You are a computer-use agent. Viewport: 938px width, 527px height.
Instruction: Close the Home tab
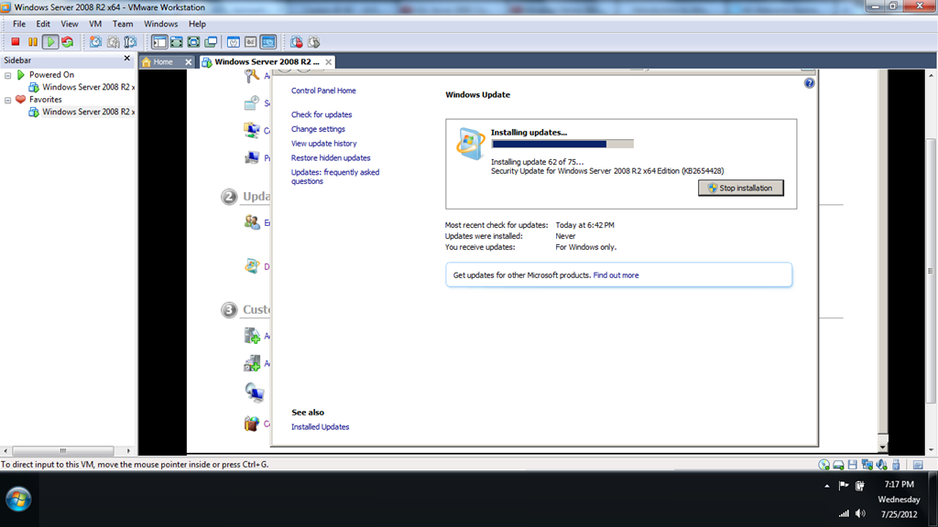pos(189,62)
